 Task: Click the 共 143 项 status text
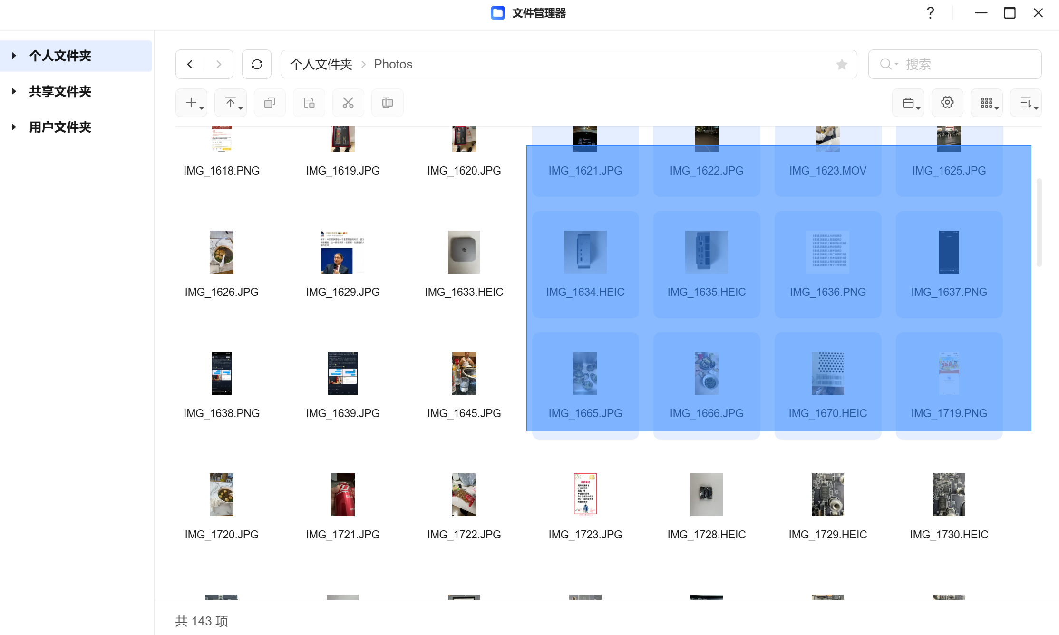pyautogui.click(x=202, y=621)
